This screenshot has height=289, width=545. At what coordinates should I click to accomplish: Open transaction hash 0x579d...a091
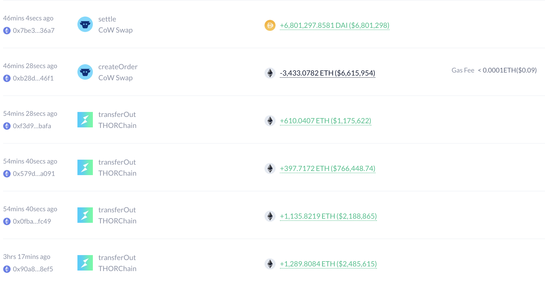coord(34,174)
